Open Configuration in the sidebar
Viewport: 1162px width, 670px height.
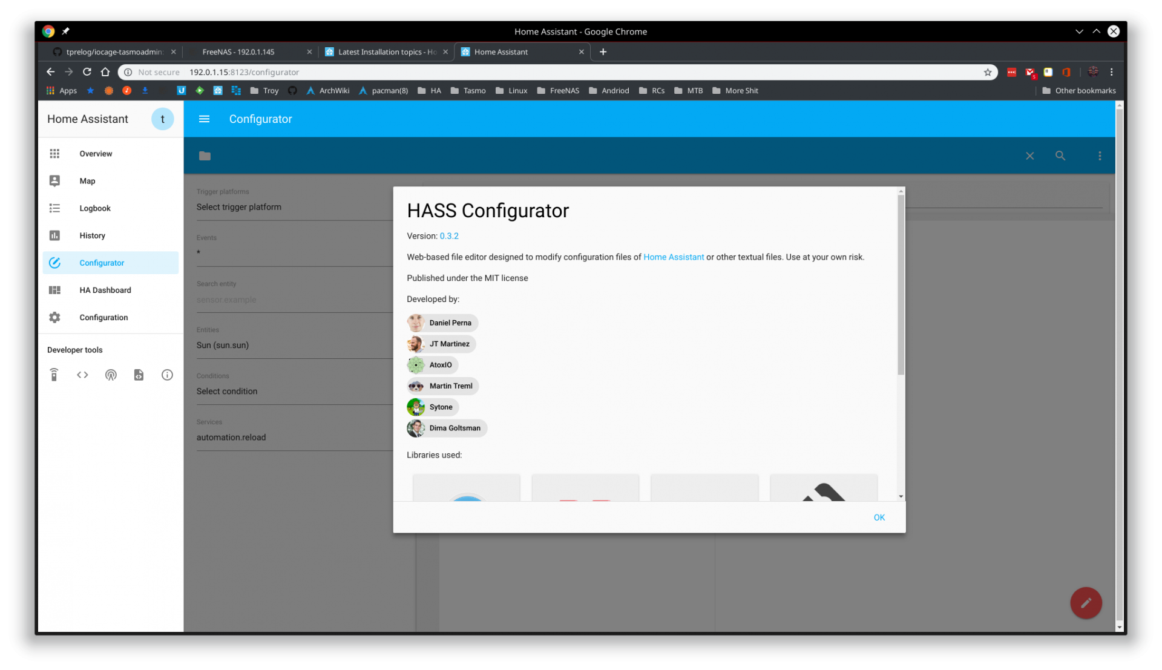tap(110, 317)
